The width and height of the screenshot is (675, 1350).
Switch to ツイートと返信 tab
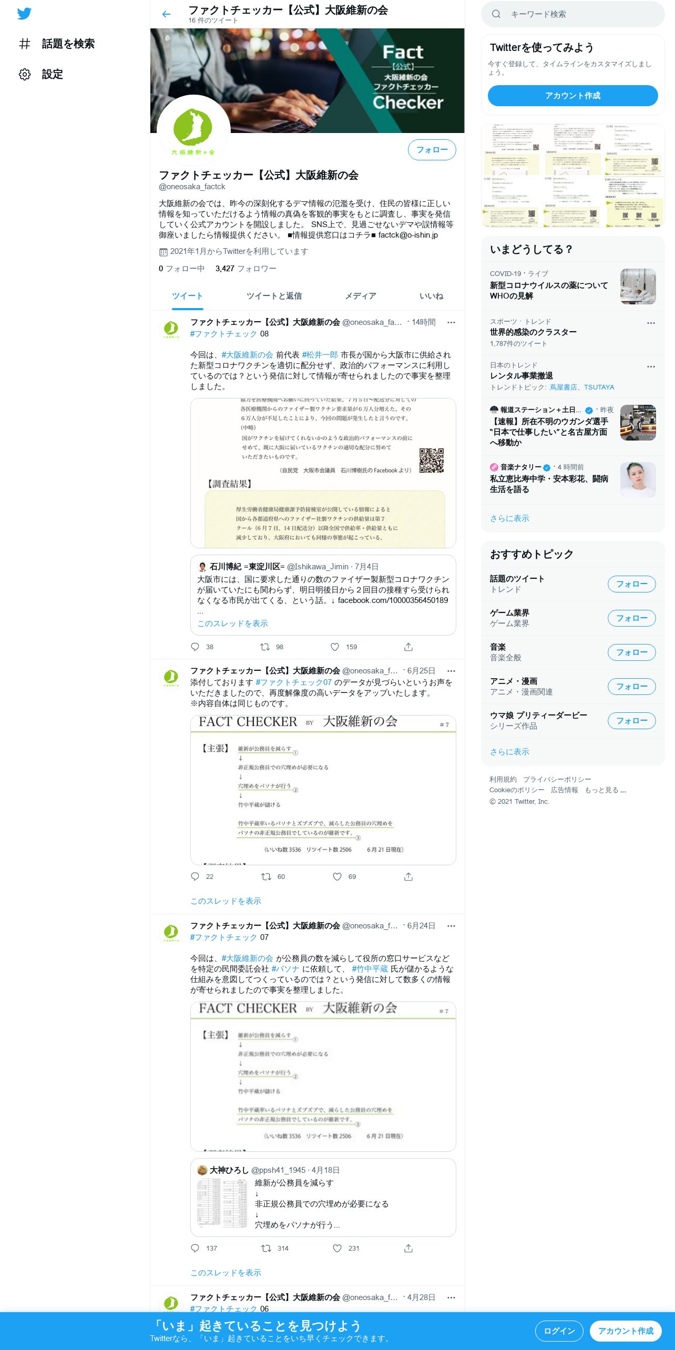[274, 296]
